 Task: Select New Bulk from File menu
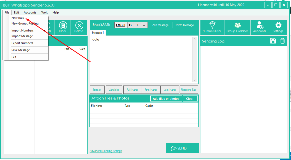(x=18, y=18)
